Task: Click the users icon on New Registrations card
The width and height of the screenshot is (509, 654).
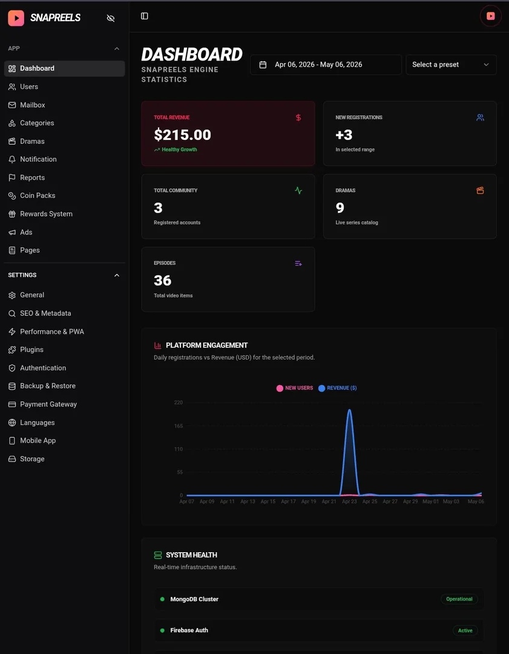Action: [480, 117]
